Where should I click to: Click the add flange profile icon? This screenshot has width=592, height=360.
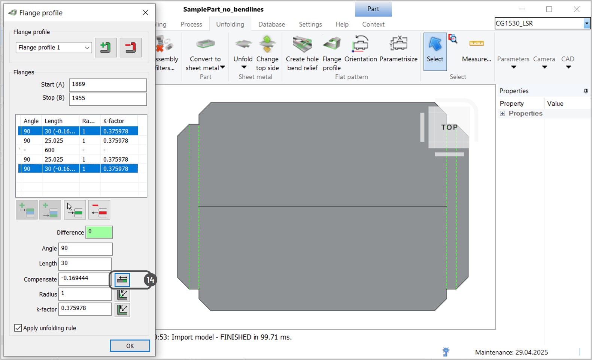(x=106, y=48)
